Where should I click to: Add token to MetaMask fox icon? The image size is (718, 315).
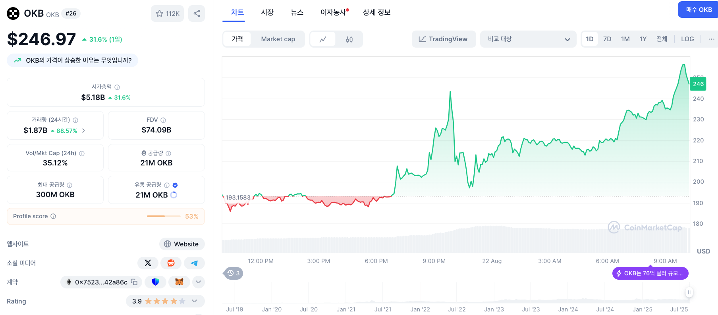tap(179, 282)
